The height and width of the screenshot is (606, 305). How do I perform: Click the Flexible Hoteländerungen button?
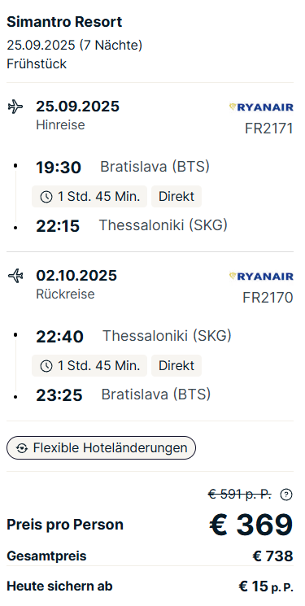(x=102, y=448)
